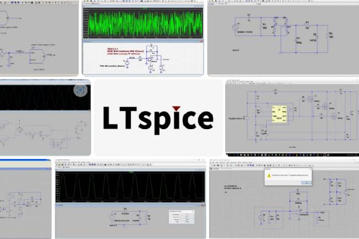Select the voltage source symbol in top-right schematic
This screenshot has height=239, width=359.
[235, 27]
